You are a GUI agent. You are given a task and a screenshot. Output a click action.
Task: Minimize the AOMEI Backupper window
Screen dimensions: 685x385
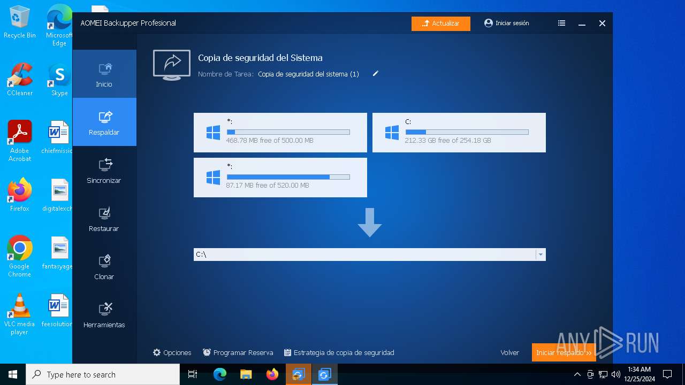[x=582, y=24]
